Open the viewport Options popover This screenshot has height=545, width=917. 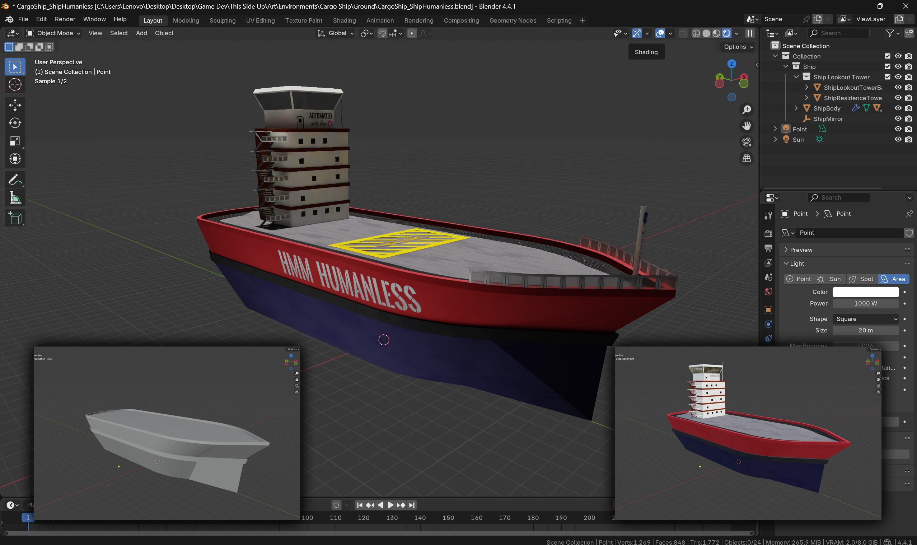click(738, 47)
